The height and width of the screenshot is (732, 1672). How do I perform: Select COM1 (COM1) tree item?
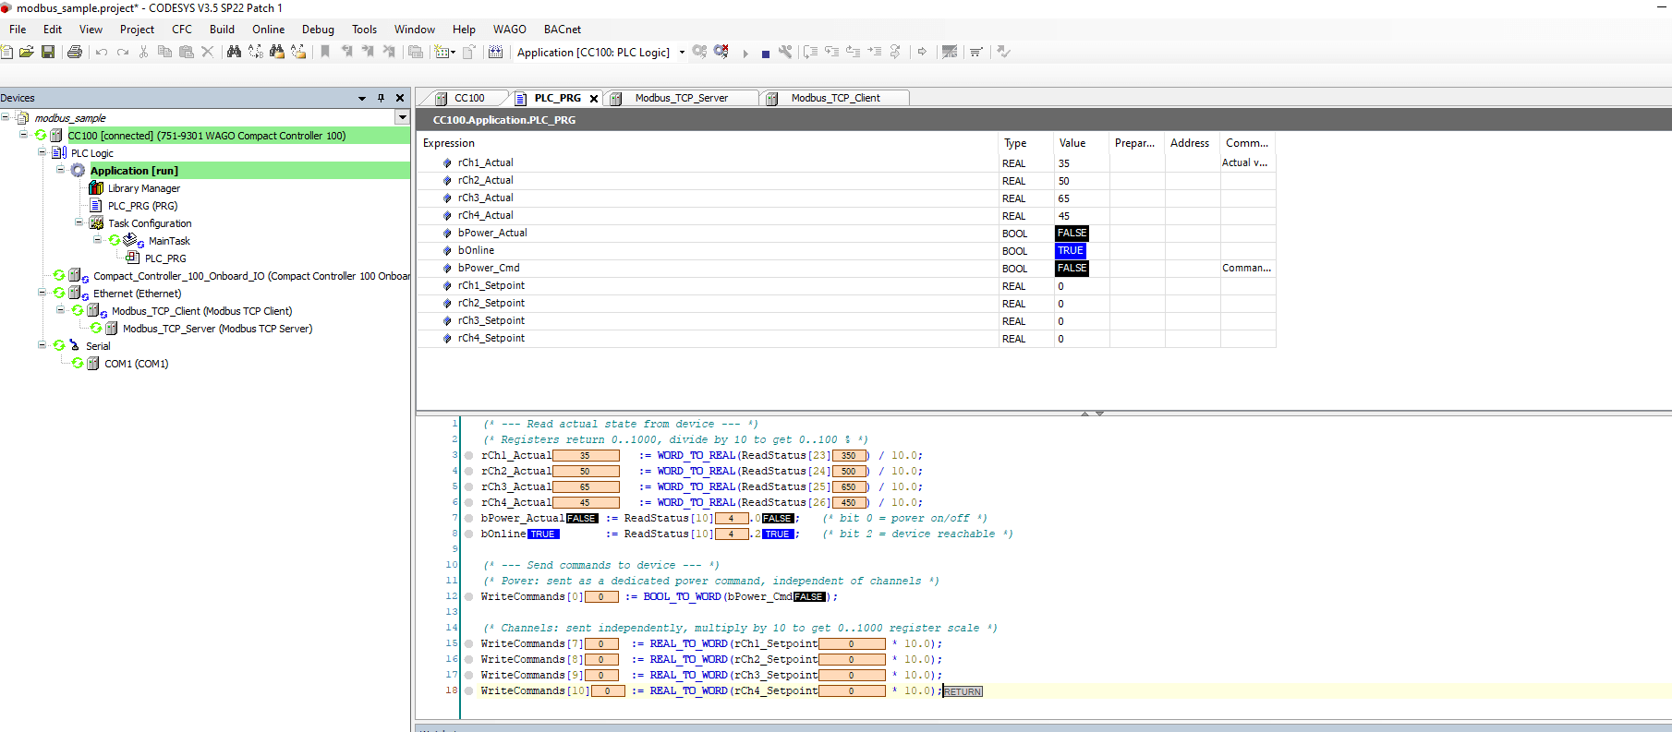click(137, 364)
